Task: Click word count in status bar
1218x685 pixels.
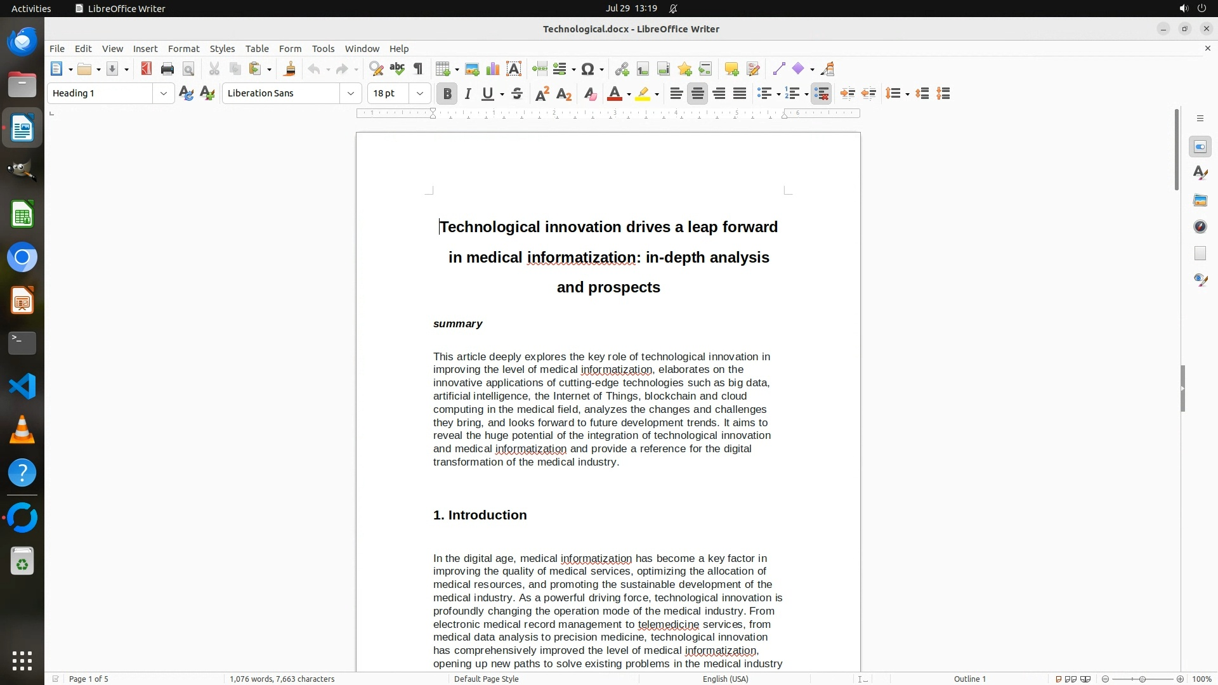Action: click(x=282, y=679)
